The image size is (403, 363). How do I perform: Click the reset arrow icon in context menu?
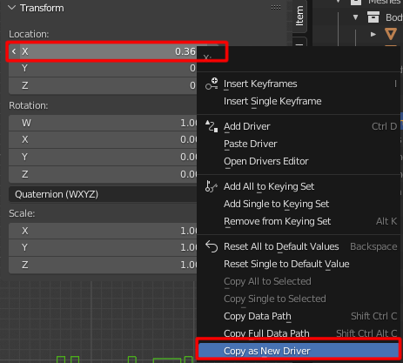[x=212, y=246]
